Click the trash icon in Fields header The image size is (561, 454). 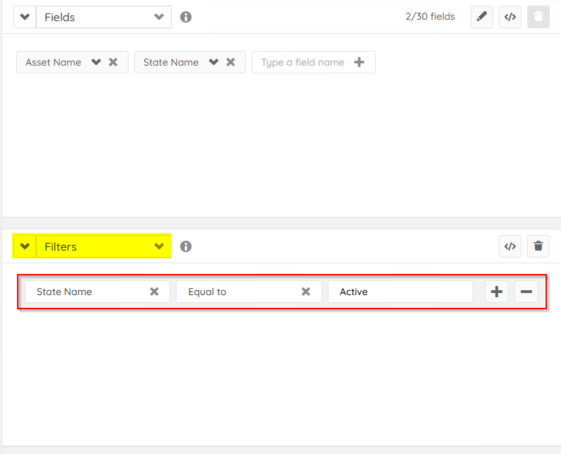click(538, 17)
